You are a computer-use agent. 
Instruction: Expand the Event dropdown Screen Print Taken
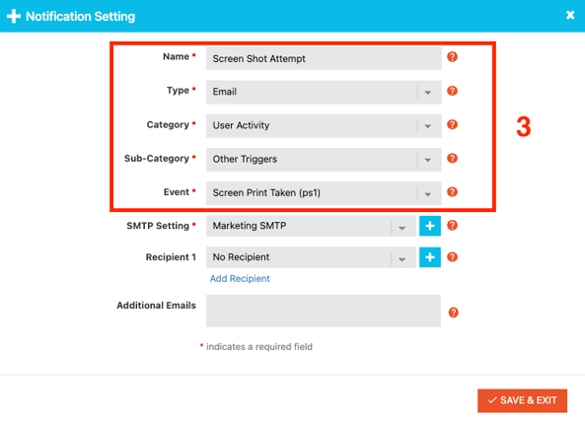(x=324, y=193)
